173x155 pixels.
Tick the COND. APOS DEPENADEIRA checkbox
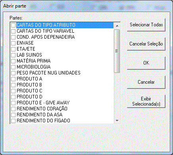[x=13, y=37]
